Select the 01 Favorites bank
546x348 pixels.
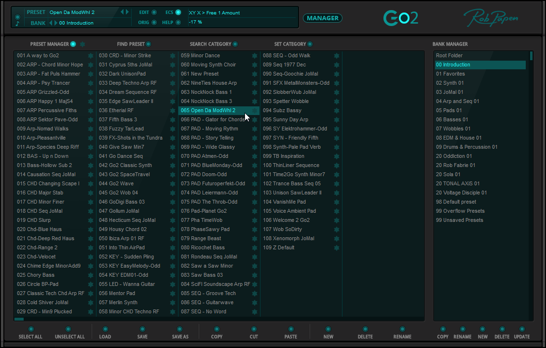[480, 74]
